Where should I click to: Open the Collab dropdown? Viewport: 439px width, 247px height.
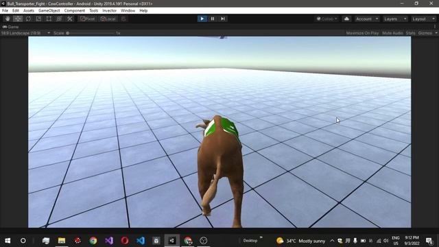pos(327,19)
